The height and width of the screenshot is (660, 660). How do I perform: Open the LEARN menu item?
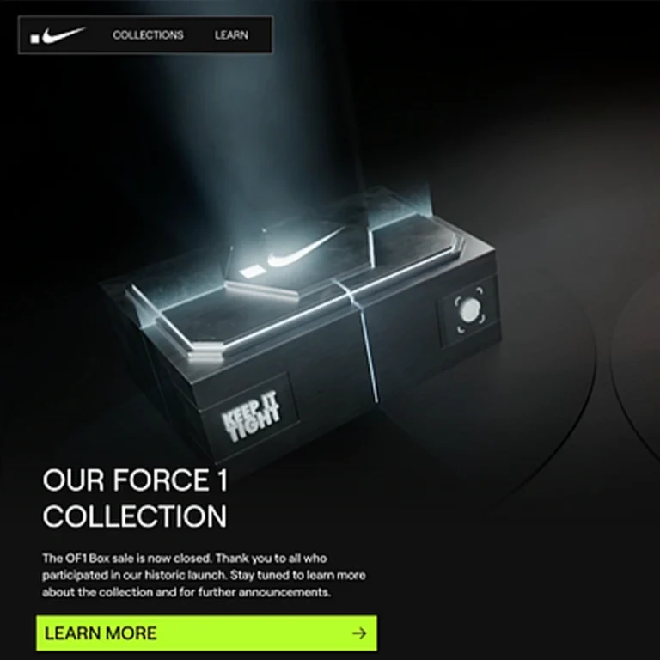(231, 35)
